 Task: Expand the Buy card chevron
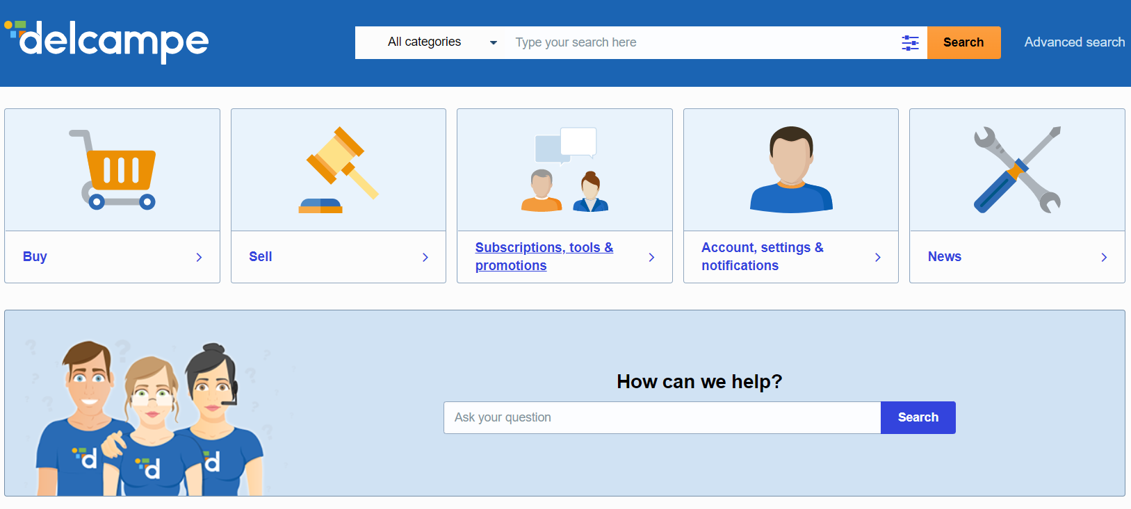199,257
